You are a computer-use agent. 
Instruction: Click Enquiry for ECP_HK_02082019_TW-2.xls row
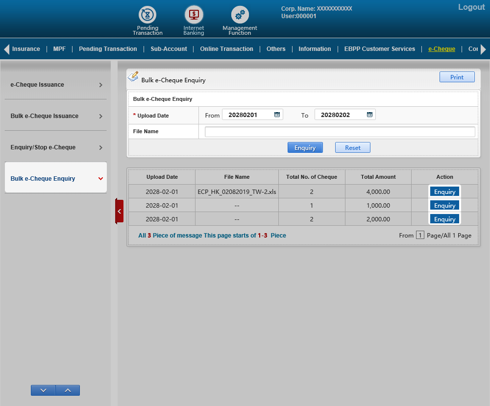click(444, 191)
